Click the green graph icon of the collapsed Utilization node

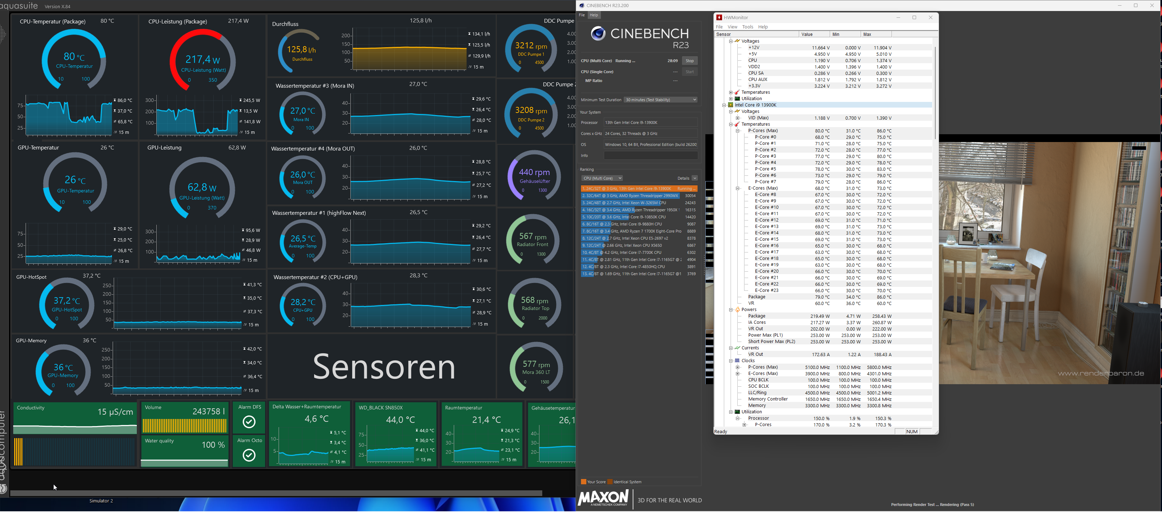click(737, 99)
